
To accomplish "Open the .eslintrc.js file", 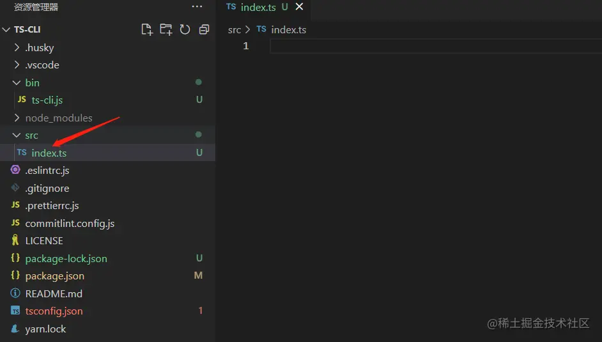I will pyautogui.click(x=107, y=171).
